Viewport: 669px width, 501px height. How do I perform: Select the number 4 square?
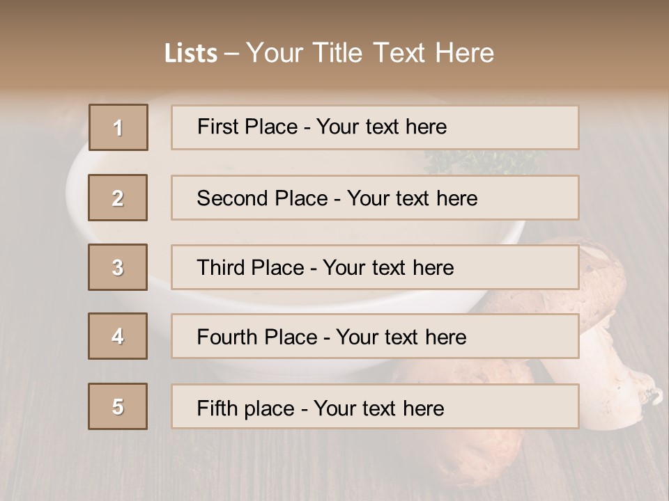118,336
